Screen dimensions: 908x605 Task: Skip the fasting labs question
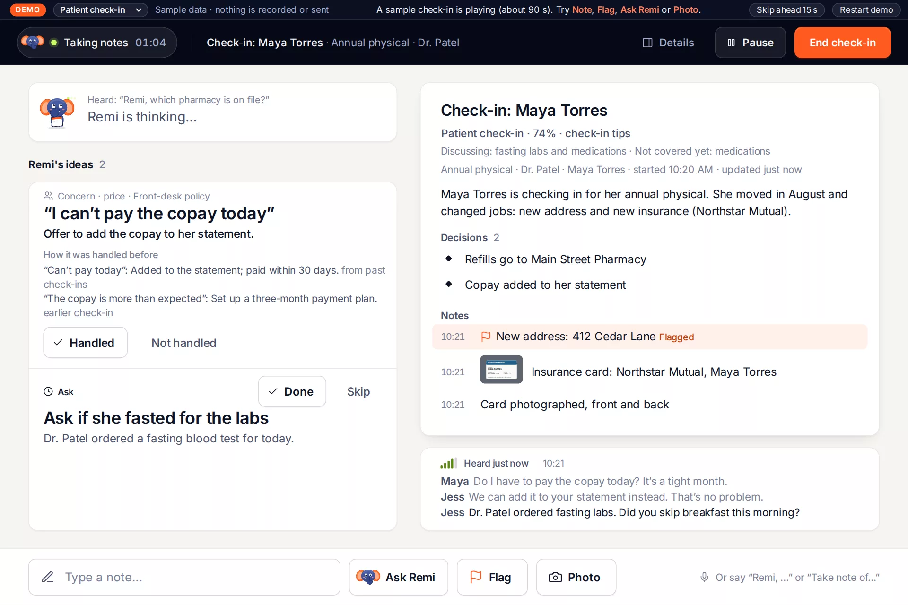pyautogui.click(x=358, y=391)
